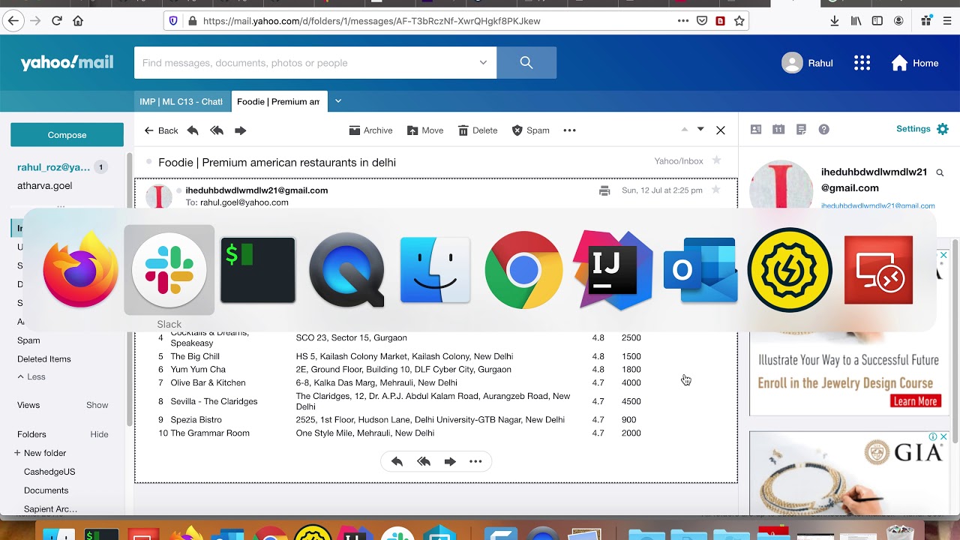Open Yahoo Mail Settings
The width and height of the screenshot is (960, 540).
922,129
